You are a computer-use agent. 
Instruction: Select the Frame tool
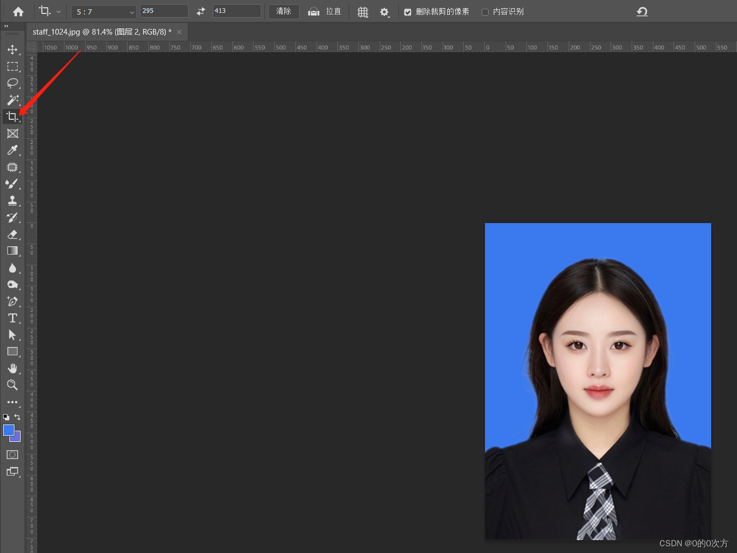(12, 133)
